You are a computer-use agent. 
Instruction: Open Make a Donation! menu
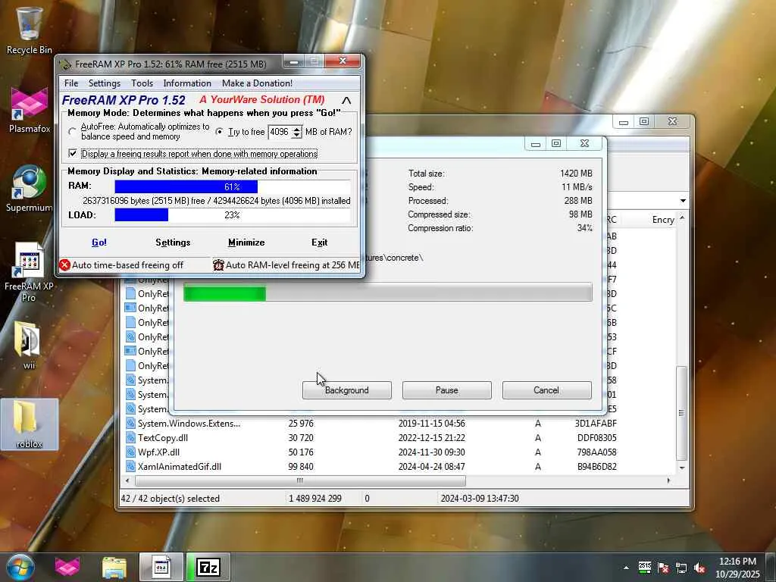(x=257, y=83)
